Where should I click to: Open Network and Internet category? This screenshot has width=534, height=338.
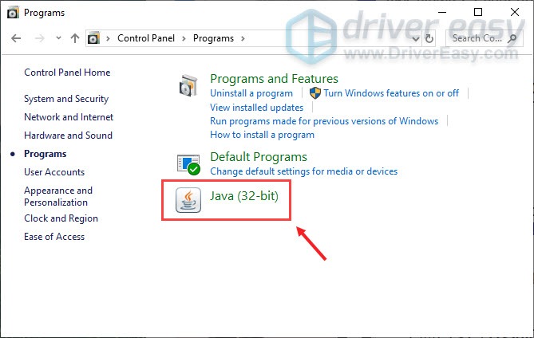69,117
